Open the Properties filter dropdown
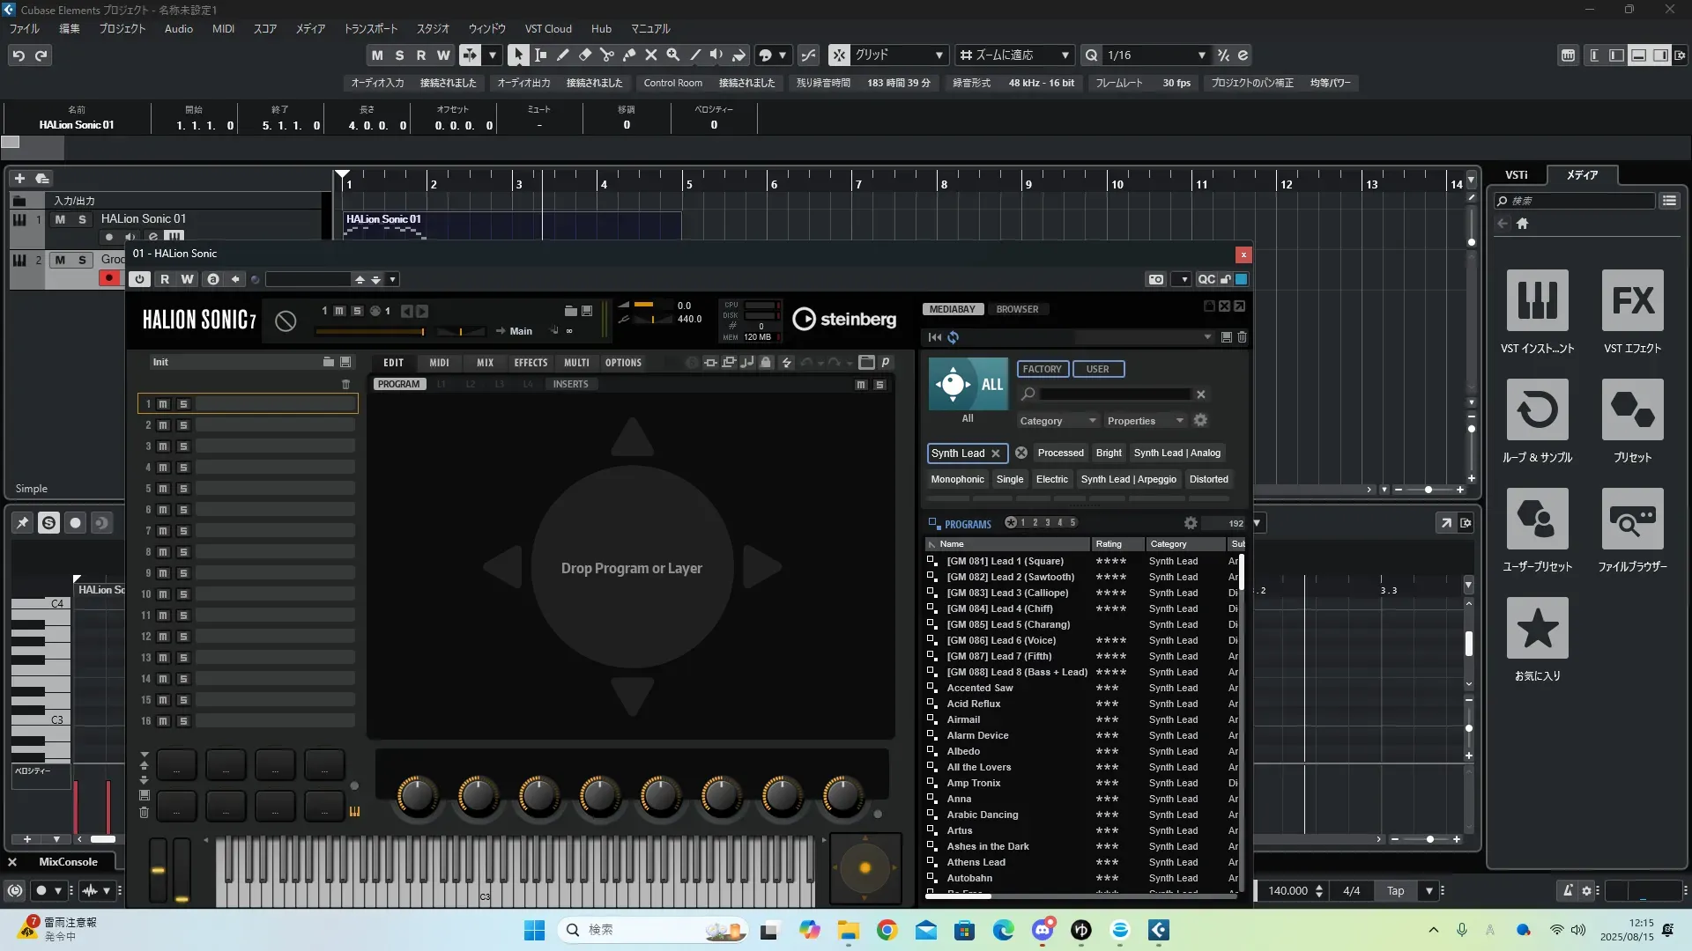The height and width of the screenshot is (951, 1692). (x=1144, y=421)
